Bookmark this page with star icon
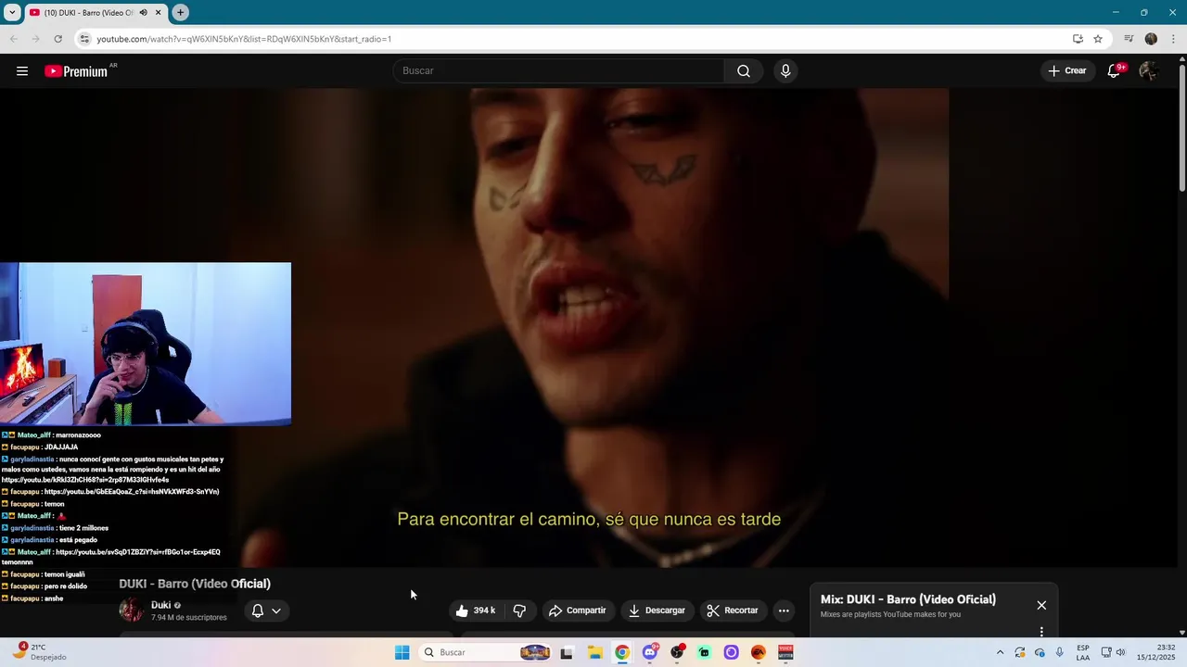The image size is (1187, 667). click(x=1098, y=39)
